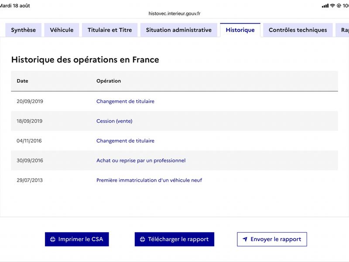Select the Situation administrative tab
Image resolution: width=349 pixels, height=262 pixels.
point(179,30)
